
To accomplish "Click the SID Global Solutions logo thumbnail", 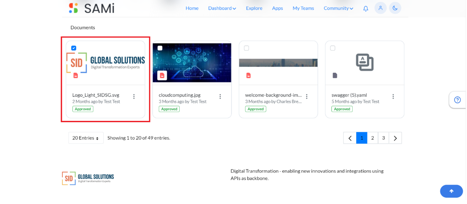I will pyautogui.click(x=105, y=63).
